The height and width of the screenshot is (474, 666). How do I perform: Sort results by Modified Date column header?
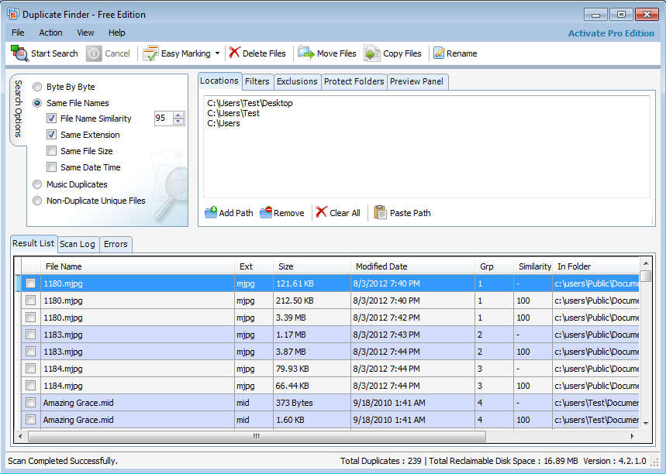point(381,266)
